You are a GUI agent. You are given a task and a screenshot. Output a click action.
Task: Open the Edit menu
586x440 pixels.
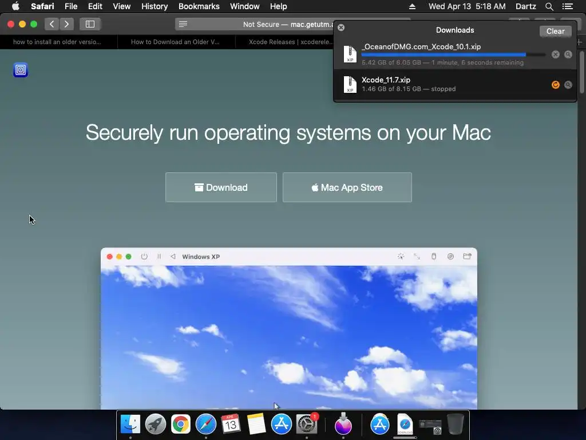(95, 6)
